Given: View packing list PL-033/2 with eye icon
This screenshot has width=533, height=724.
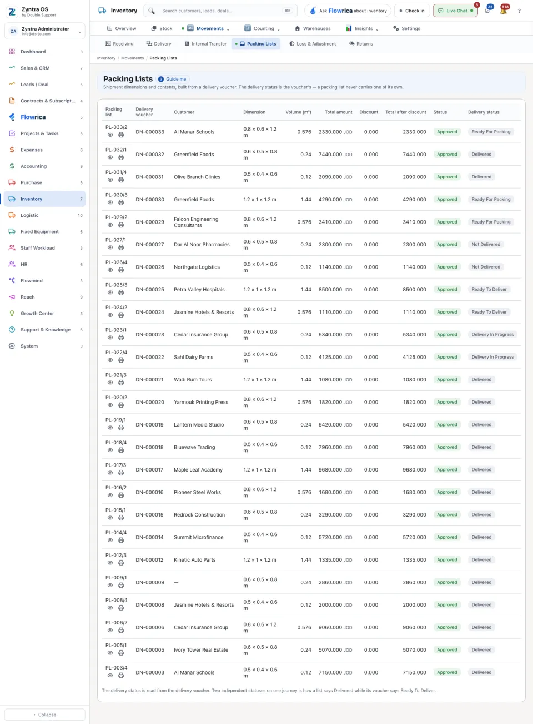Looking at the screenshot, I should [110, 135].
